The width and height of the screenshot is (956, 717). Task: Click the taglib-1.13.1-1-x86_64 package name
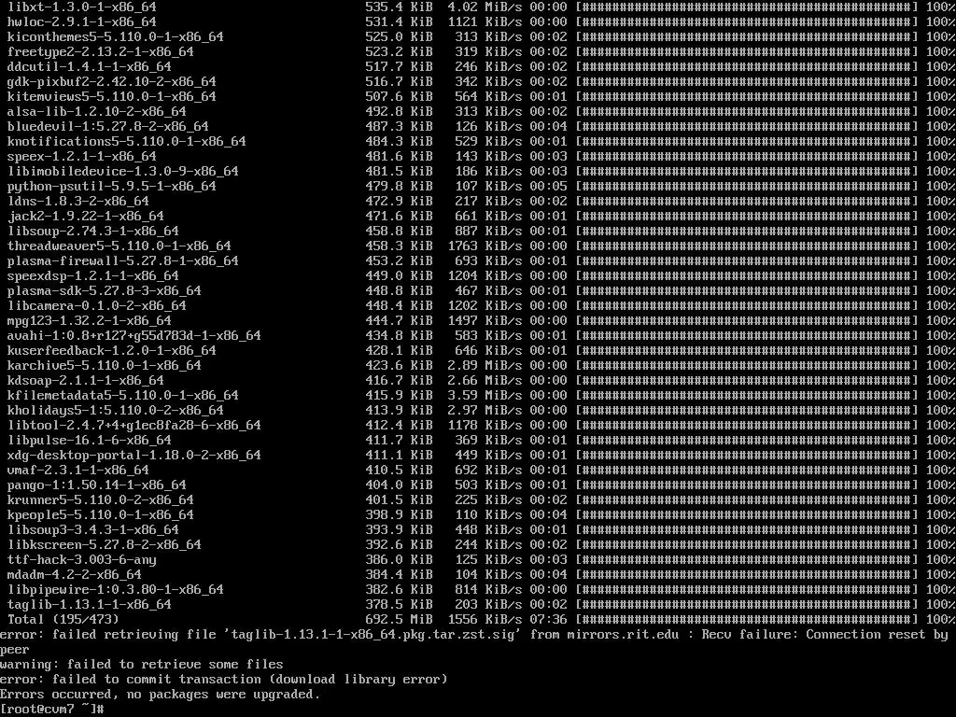pos(90,605)
